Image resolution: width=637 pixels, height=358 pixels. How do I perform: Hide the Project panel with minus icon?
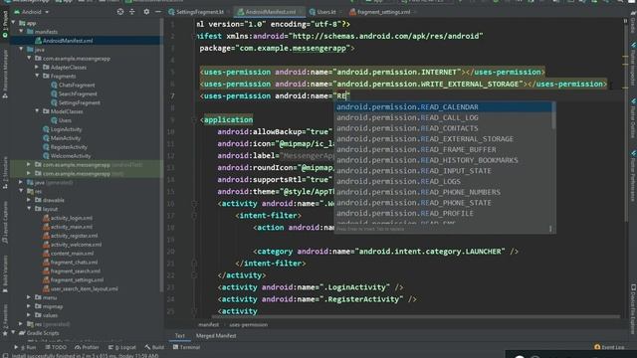[x=158, y=12]
